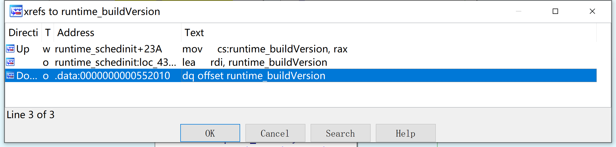Click the icon on the lea rdi row
The image size is (616, 147).
10,62
